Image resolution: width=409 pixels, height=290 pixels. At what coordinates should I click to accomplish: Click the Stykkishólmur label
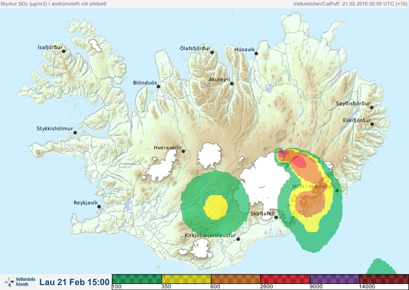55,129
